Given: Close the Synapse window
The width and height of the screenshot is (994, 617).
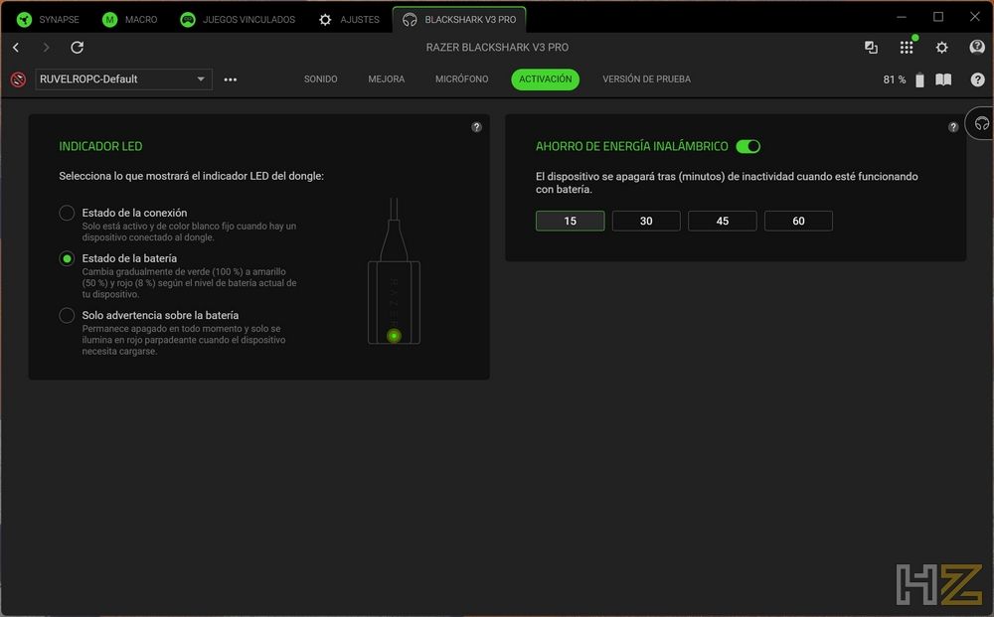Looking at the screenshot, I should (x=975, y=17).
